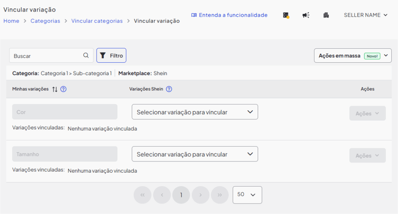Open variation dropdown for Cor row
Viewport: 398px width, 214px height.
click(x=195, y=112)
